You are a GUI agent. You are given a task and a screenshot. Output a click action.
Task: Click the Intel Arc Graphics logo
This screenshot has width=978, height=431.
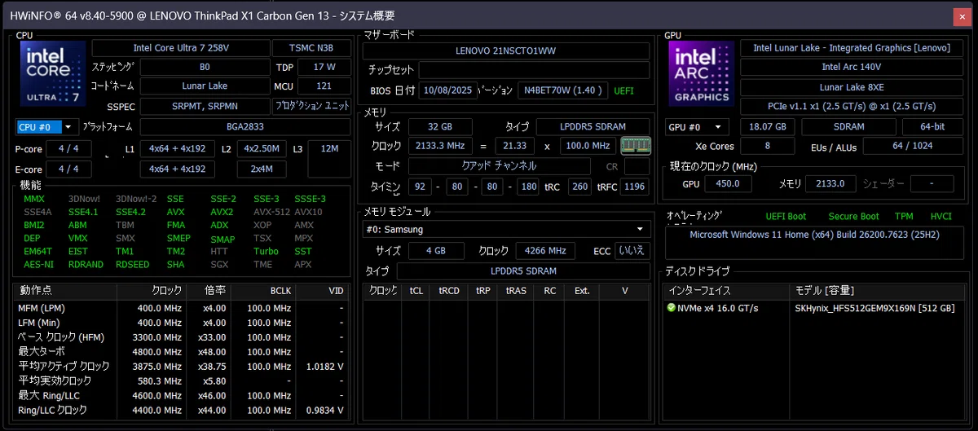702,74
